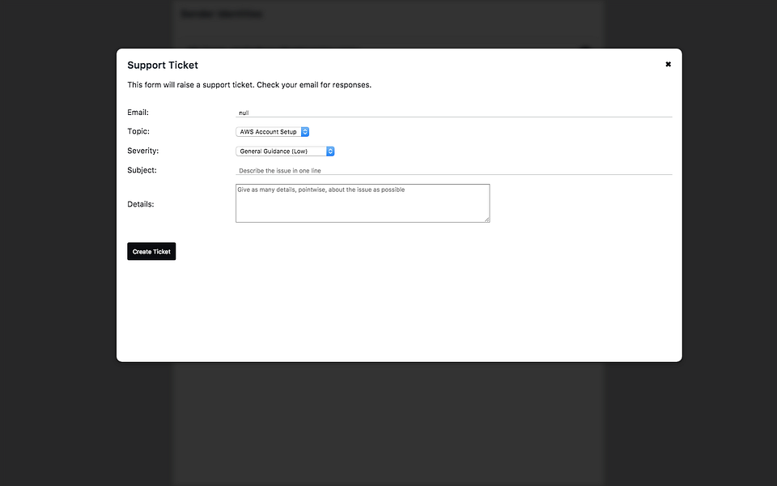Click the stepper arrows beside AWS Account Setup

304,131
